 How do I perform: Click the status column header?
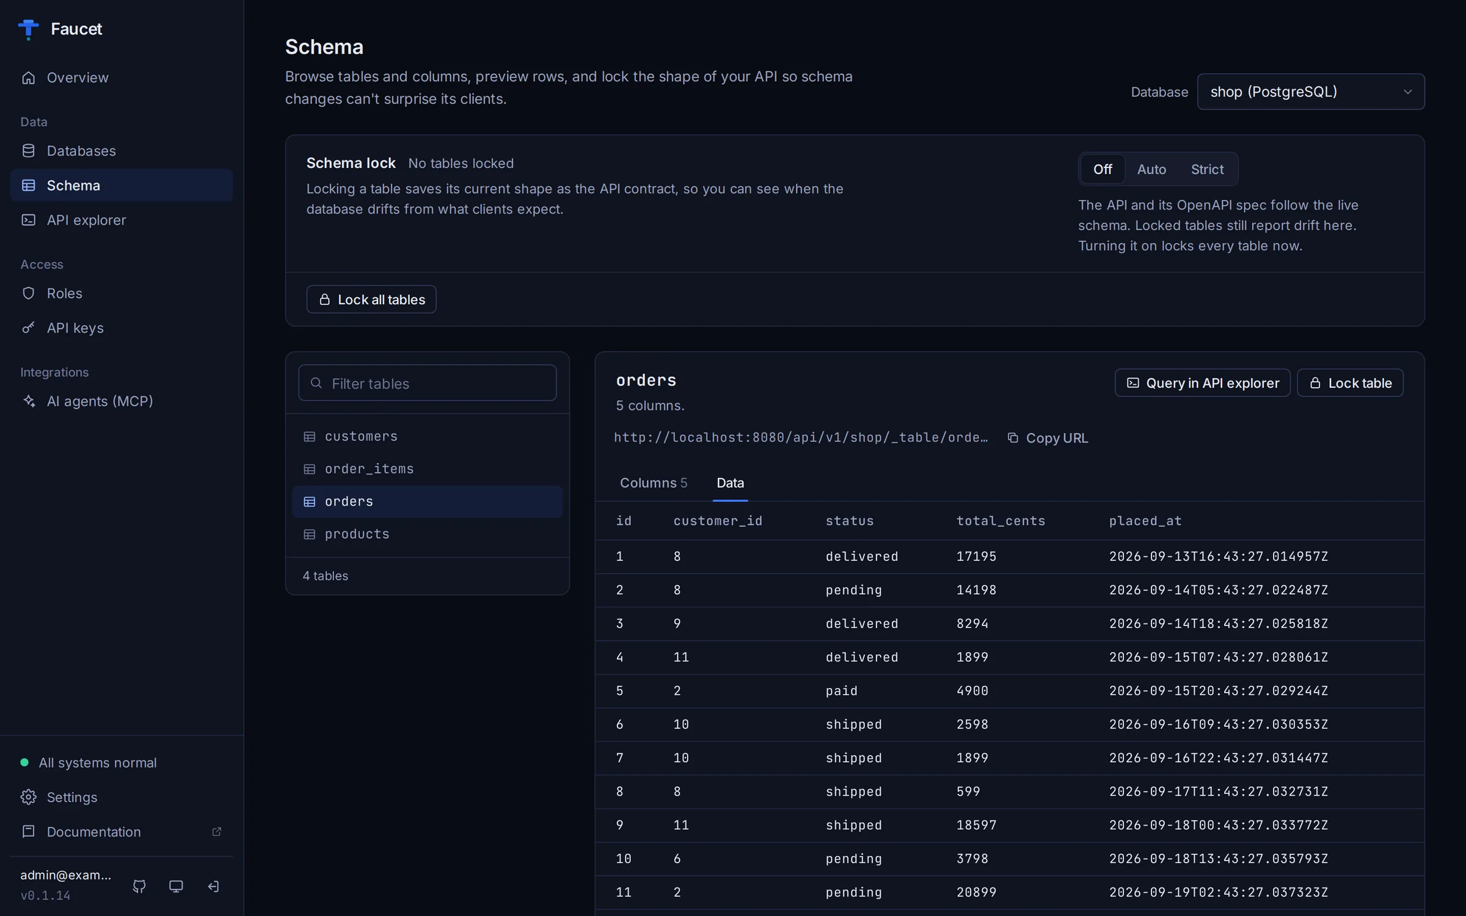click(x=850, y=521)
